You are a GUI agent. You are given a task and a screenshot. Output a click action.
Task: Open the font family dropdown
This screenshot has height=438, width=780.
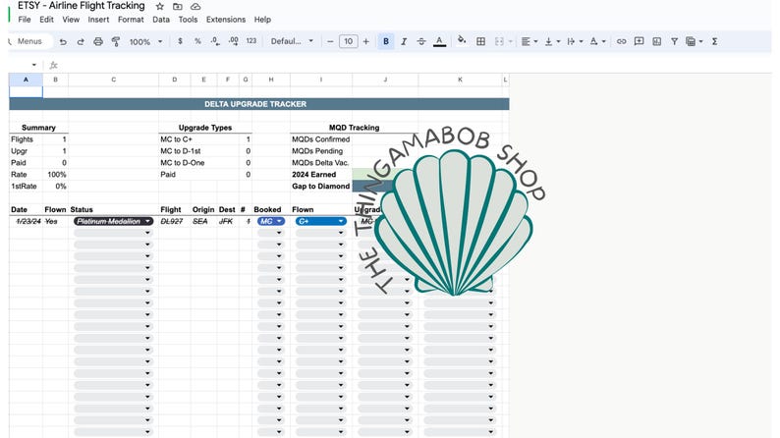[292, 41]
